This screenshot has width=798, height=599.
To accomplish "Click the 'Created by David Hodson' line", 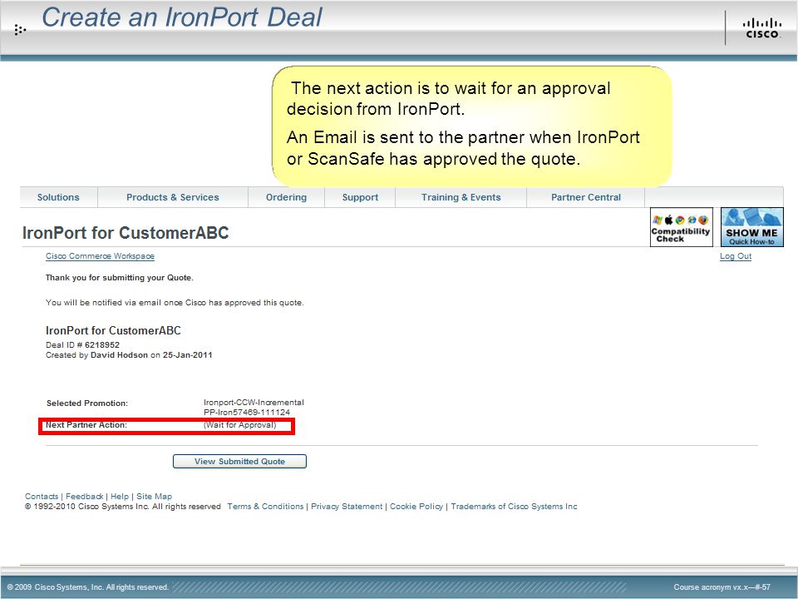I will coord(129,355).
